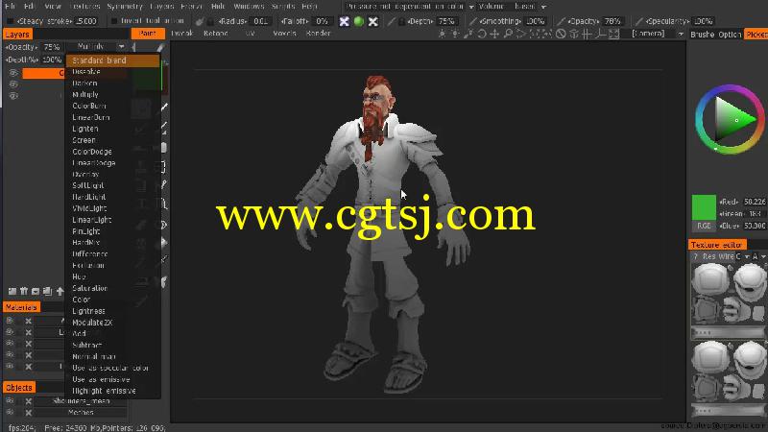This screenshot has width=768, height=432.
Task: Click the frame-all view icon
Action: coord(613,34)
